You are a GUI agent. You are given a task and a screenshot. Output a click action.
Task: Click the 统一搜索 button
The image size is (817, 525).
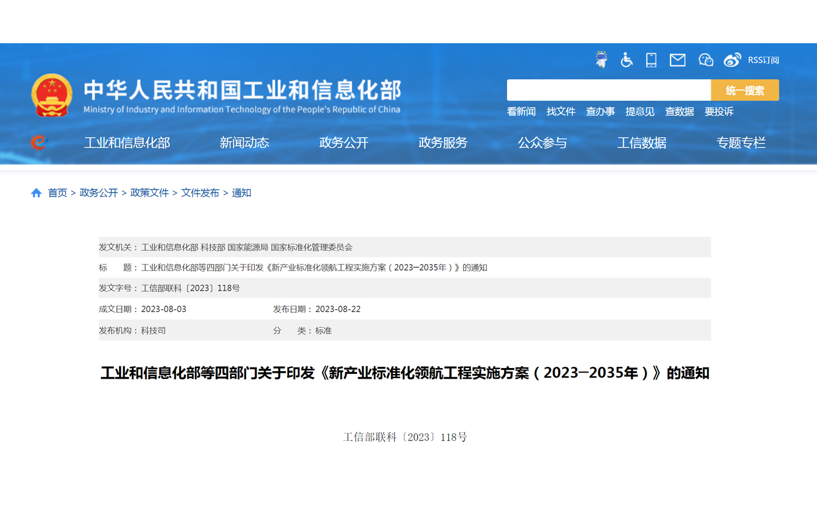(745, 90)
